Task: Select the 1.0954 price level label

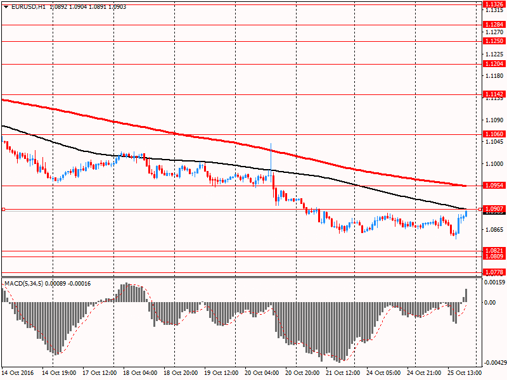Action: [x=494, y=186]
